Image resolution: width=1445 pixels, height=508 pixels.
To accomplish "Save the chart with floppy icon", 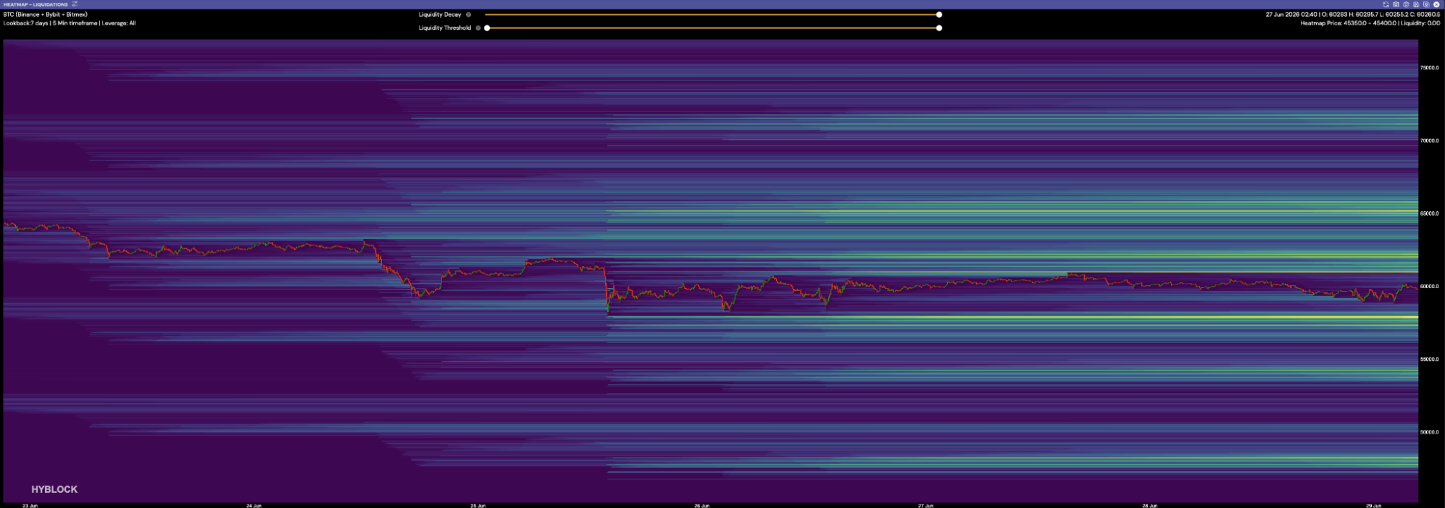I will point(1416,4).
